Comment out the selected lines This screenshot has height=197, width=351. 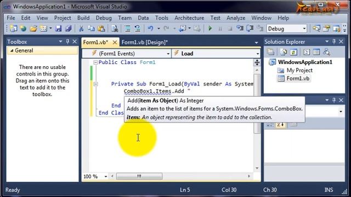click(128, 28)
